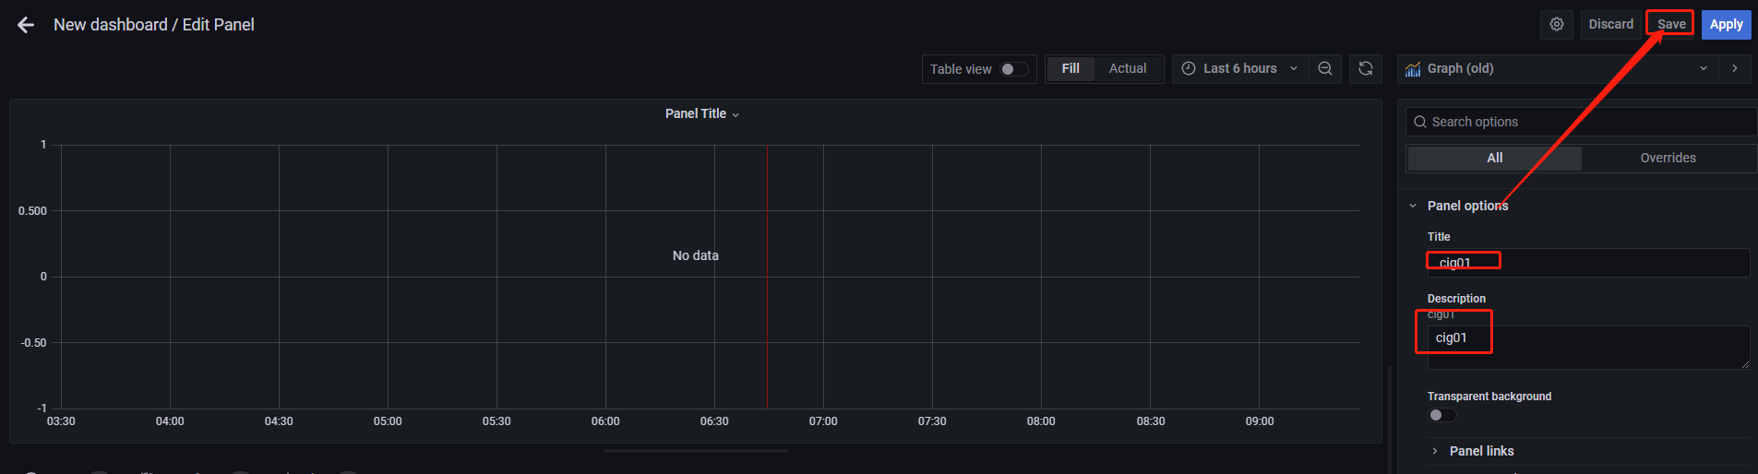
Task: Open Last 6 hours time range dropdown
Action: (x=1240, y=69)
